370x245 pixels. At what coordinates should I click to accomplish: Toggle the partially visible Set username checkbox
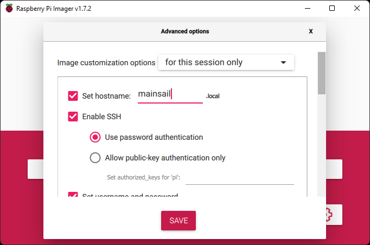tap(73, 194)
